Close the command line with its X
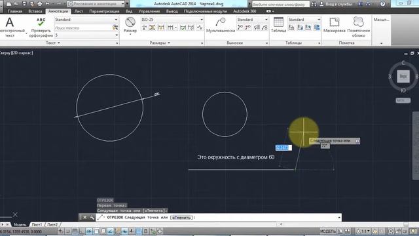 click(84, 217)
